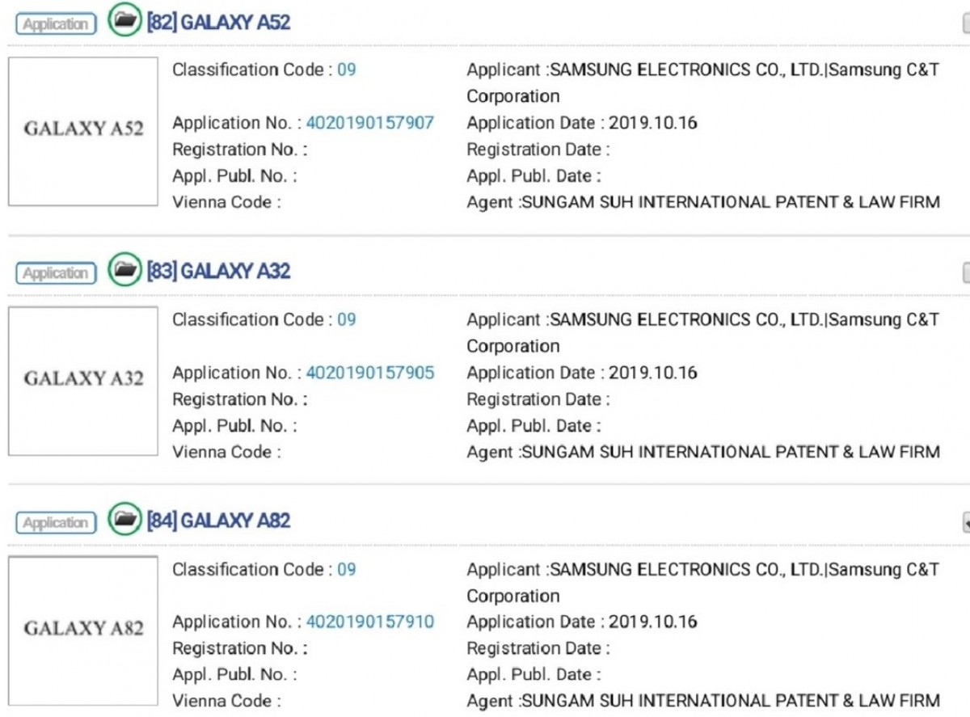970x717 pixels.
Task: Open the [83] GALAXY A32 title link
Action: coord(218,271)
